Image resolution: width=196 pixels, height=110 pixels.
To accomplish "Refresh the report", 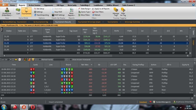I will [96, 15].
